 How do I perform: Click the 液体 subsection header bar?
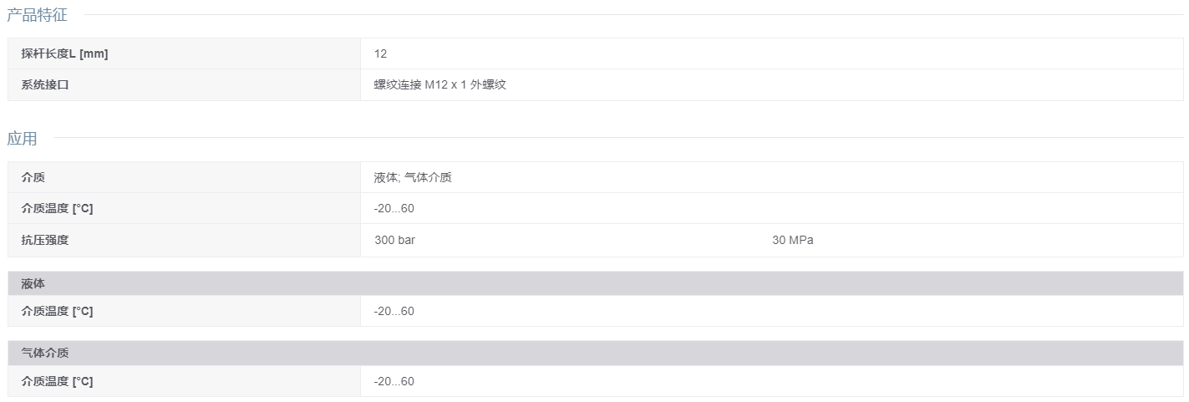596,283
